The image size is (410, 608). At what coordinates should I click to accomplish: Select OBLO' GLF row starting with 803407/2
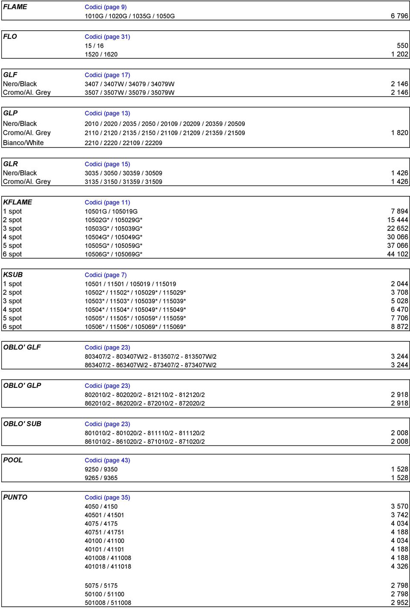coord(150,357)
